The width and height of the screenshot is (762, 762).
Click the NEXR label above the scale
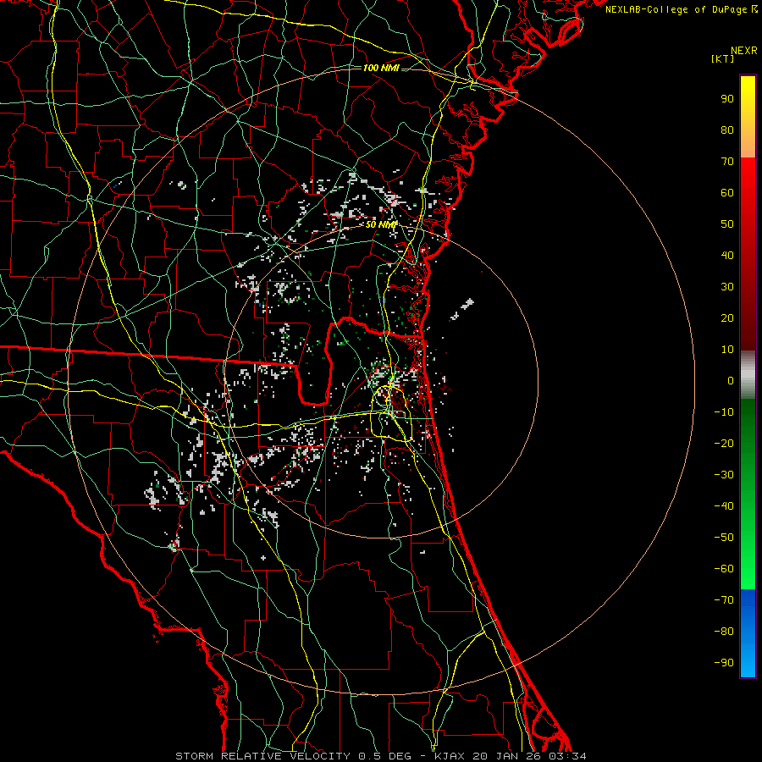[744, 51]
